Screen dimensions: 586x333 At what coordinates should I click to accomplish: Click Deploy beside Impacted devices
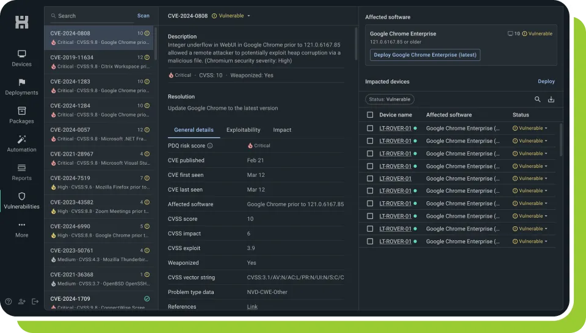tap(546, 81)
